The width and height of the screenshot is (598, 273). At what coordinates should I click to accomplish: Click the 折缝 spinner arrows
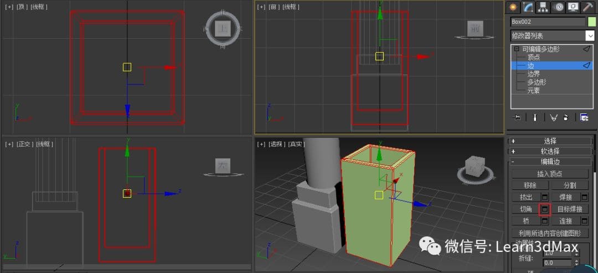coord(576,262)
